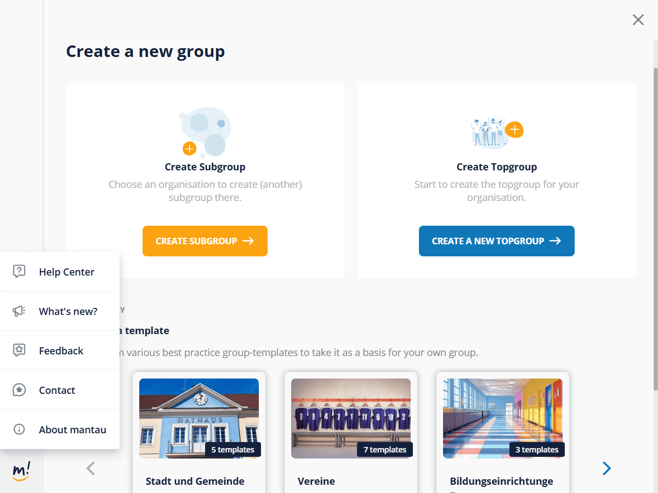Click the Help Center question mark icon
Image resolution: width=658 pixels, height=493 pixels.
point(19,272)
